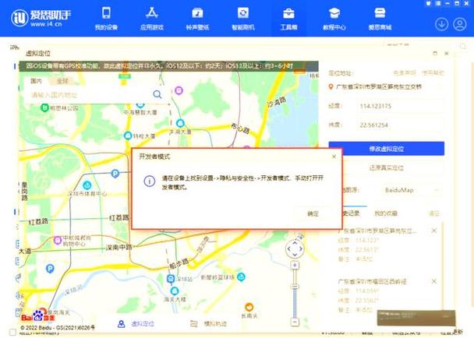This screenshot has height=338, width=474.
Task: Open the user account profile icon
Action: [460, 24]
